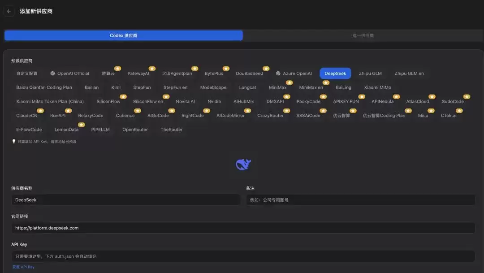Choose the MiniMax preset

tap(277, 87)
